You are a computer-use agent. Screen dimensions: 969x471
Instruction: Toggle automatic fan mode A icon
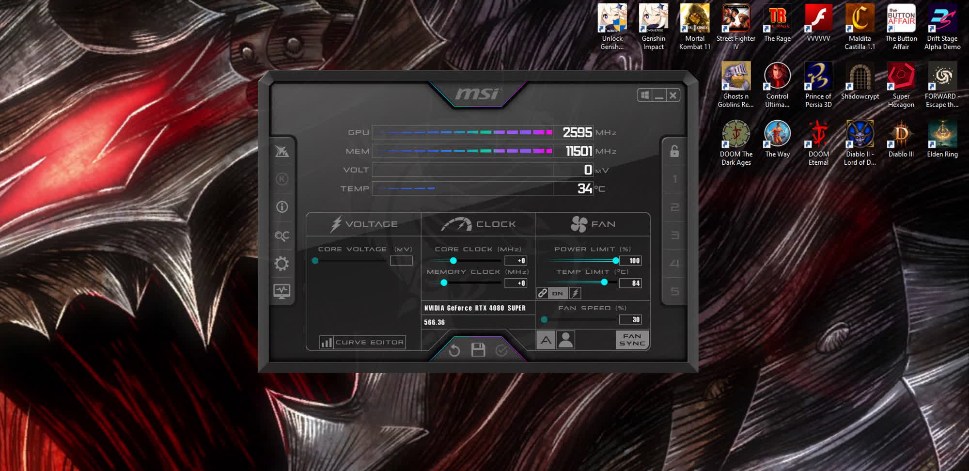click(x=546, y=340)
